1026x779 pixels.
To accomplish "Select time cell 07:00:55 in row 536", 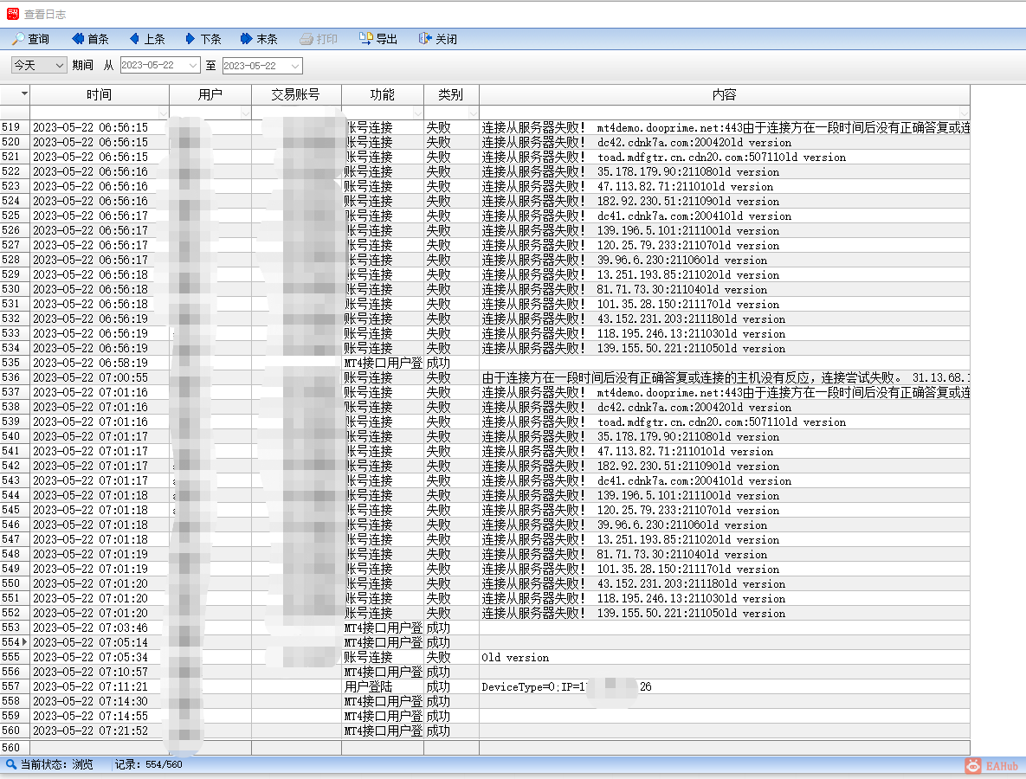I will click(90, 377).
